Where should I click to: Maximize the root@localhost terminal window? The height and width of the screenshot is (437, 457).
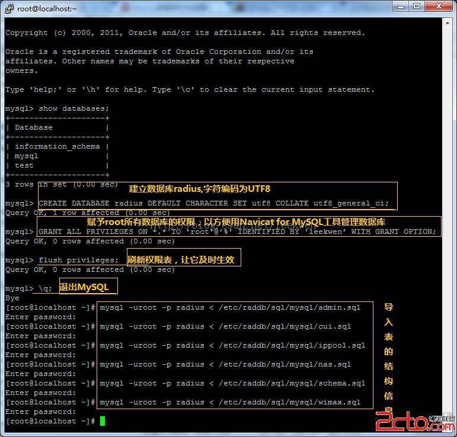pos(417,7)
